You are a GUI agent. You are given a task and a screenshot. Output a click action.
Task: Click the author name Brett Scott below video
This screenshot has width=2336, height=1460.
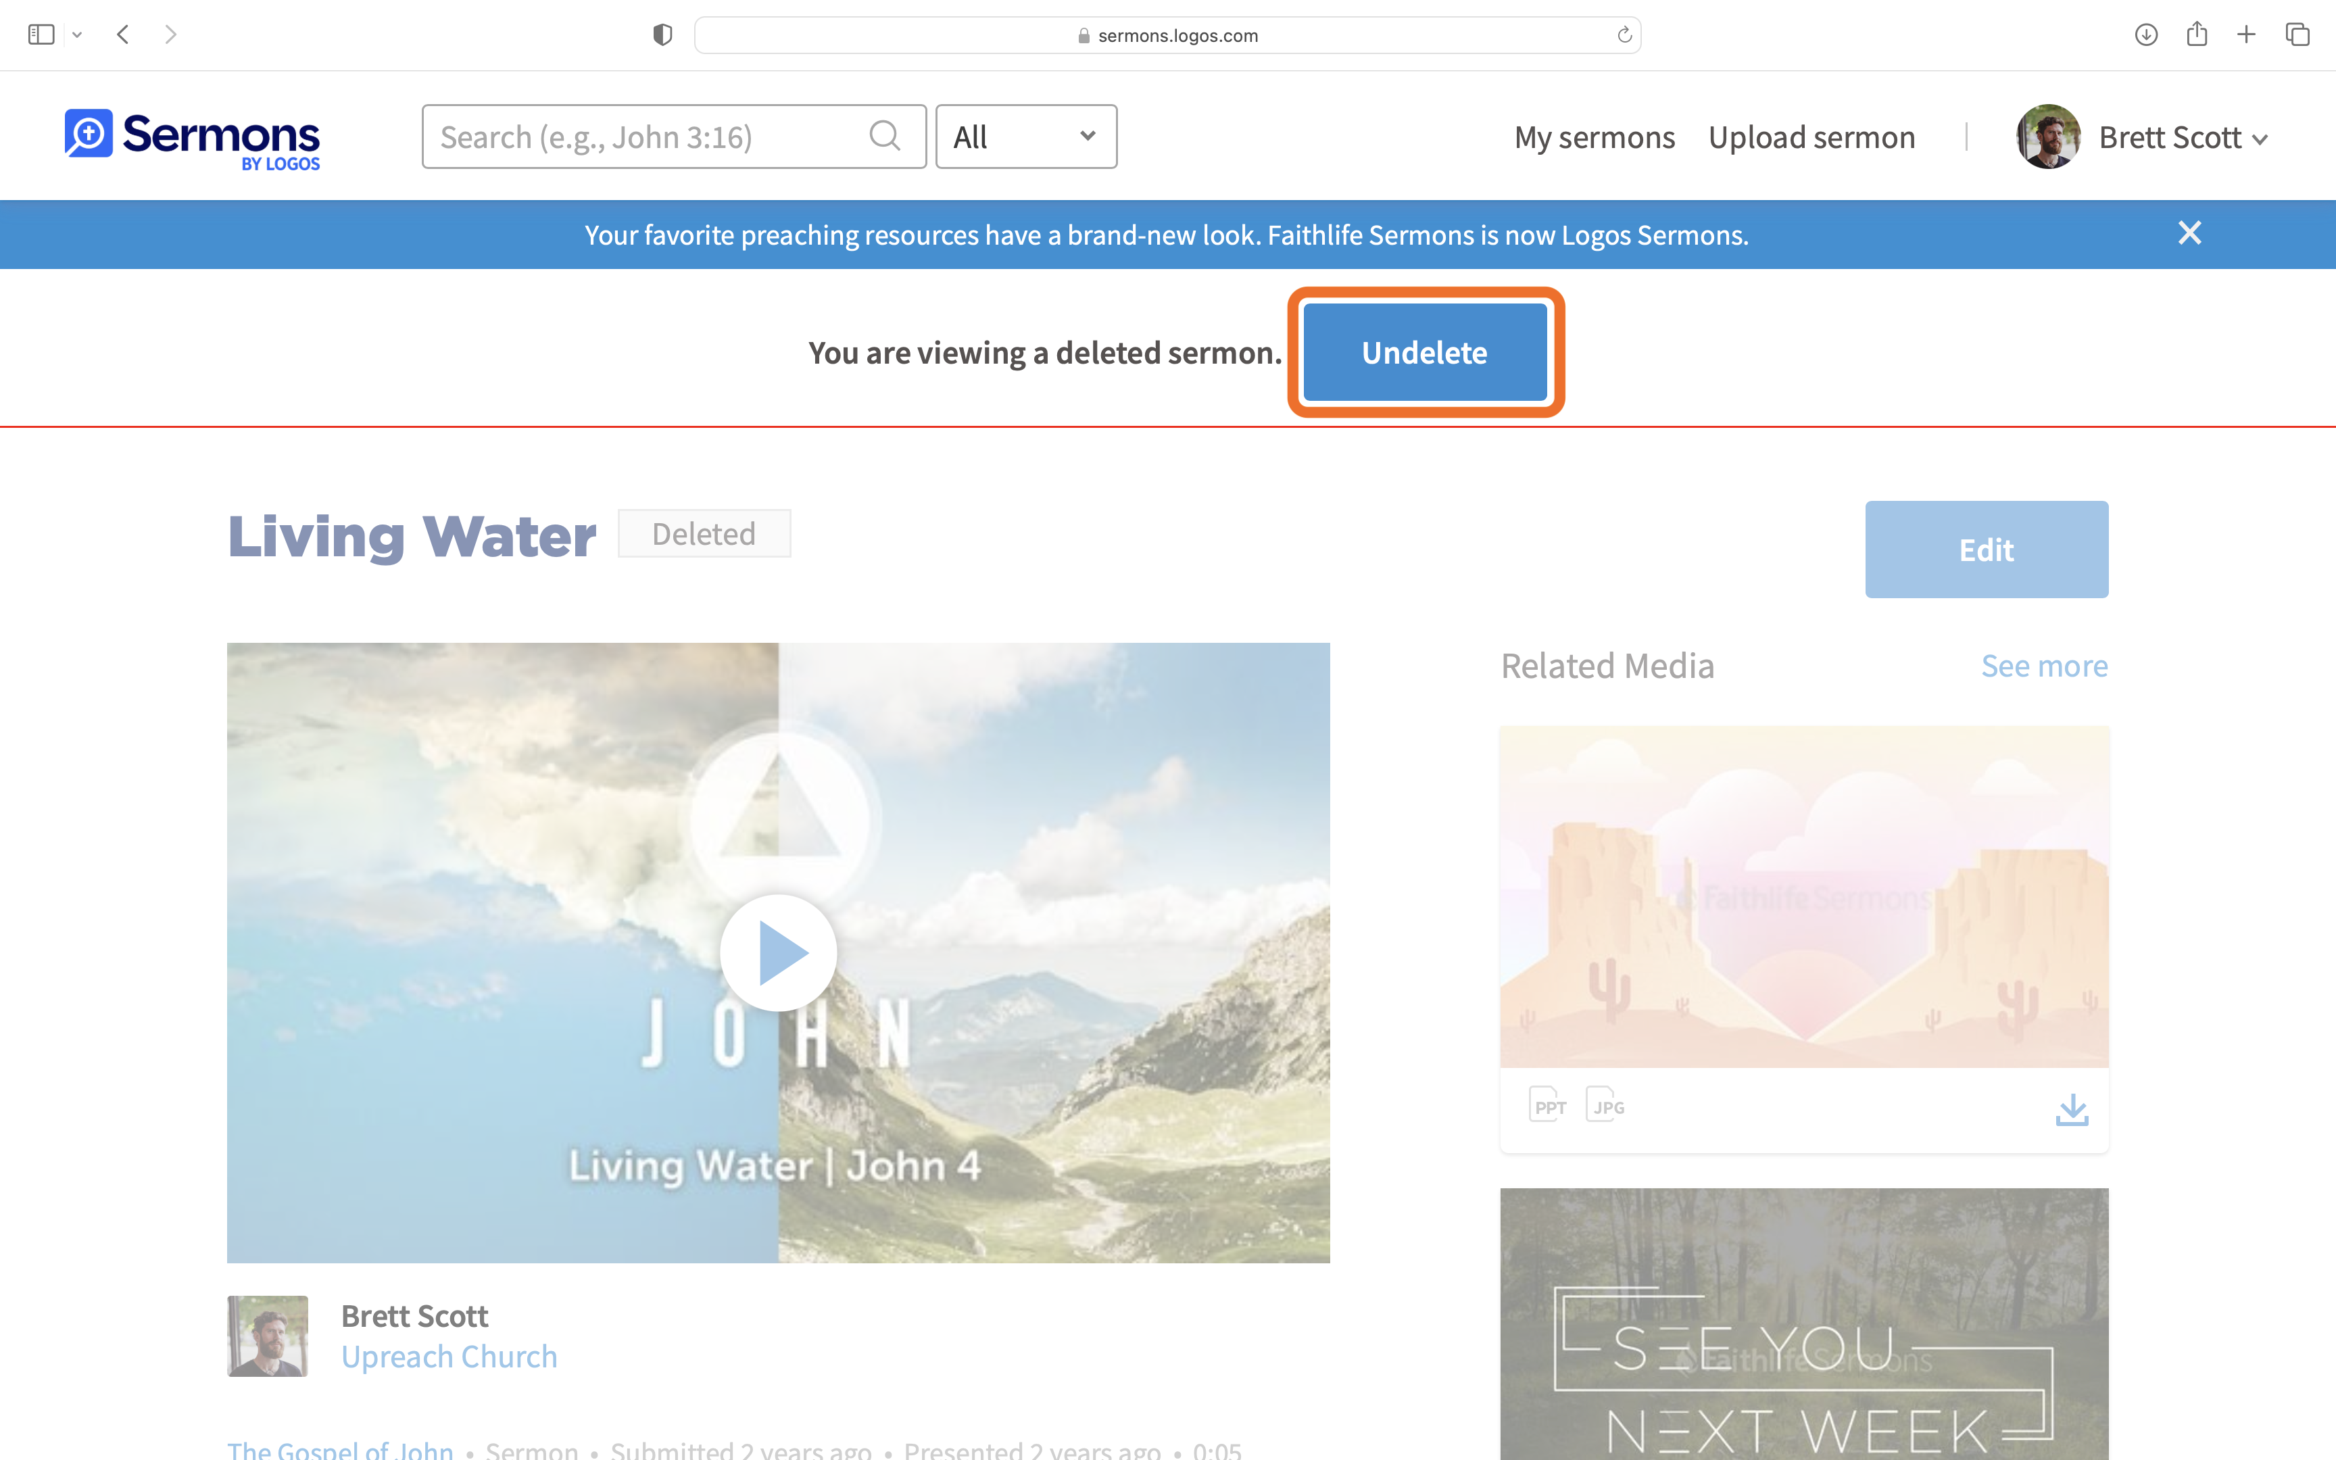pyautogui.click(x=415, y=1316)
